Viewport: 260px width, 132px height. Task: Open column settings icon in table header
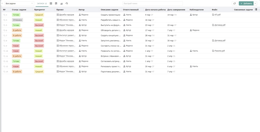(256, 10)
